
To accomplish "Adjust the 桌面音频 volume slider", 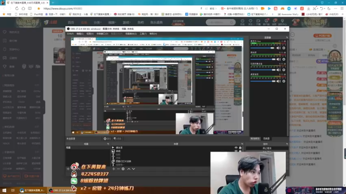I will [x=263, y=81].
